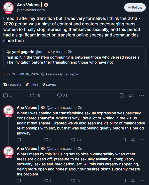The height and width of the screenshot is (185, 149).
Task: Bookmark the main post
Action: pyautogui.click(x=122, y=96)
